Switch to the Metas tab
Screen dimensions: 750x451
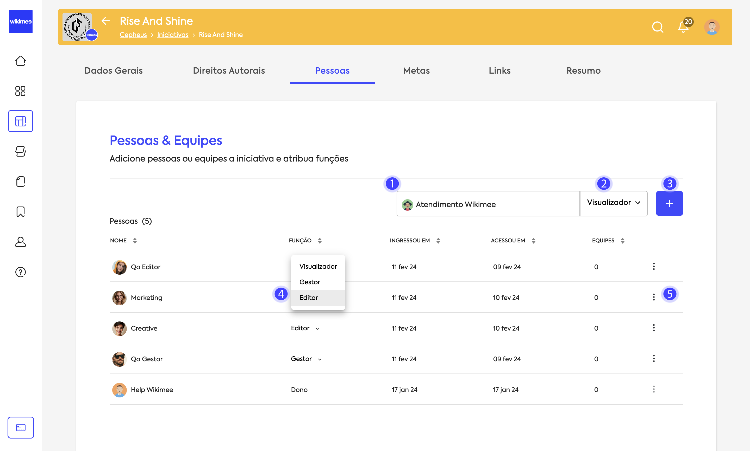click(x=416, y=70)
